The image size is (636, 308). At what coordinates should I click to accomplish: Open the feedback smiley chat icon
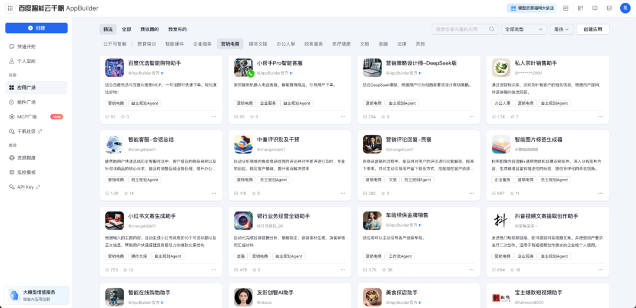pos(609,8)
